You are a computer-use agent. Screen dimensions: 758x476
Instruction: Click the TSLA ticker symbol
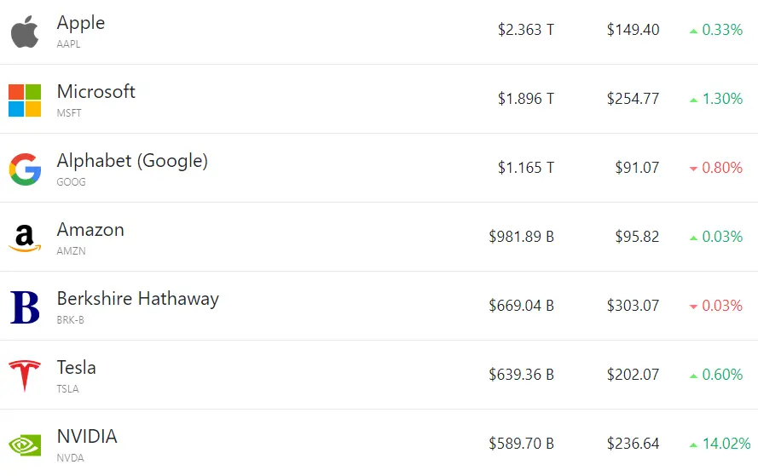pyautogui.click(x=67, y=388)
